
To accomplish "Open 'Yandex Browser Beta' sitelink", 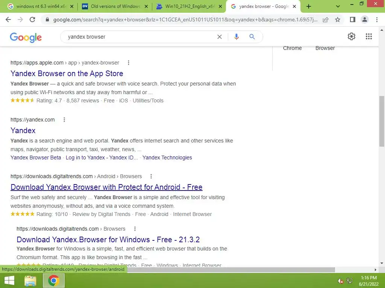I will pyautogui.click(x=36, y=158).
